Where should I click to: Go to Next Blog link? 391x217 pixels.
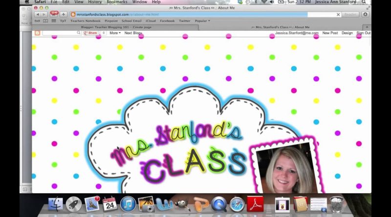[x=133, y=33]
